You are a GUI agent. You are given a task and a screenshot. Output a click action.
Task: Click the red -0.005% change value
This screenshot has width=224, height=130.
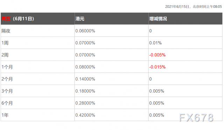point(157,55)
